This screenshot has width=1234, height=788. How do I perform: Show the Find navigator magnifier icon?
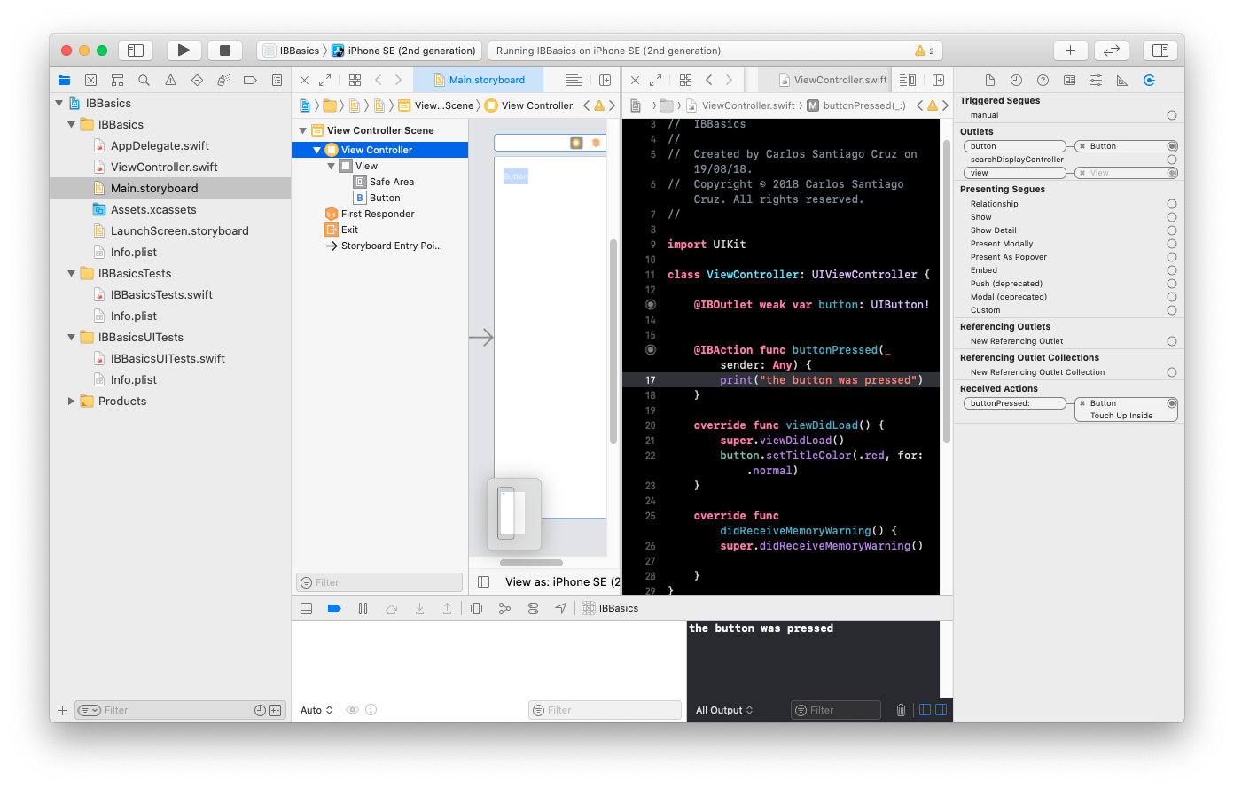coord(144,80)
